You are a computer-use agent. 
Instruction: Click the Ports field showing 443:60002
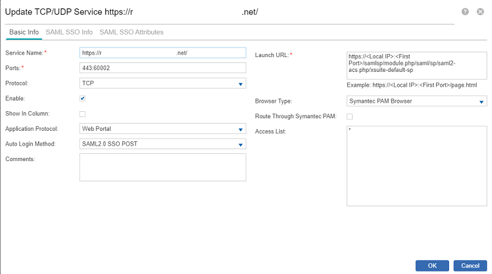pos(163,68)
